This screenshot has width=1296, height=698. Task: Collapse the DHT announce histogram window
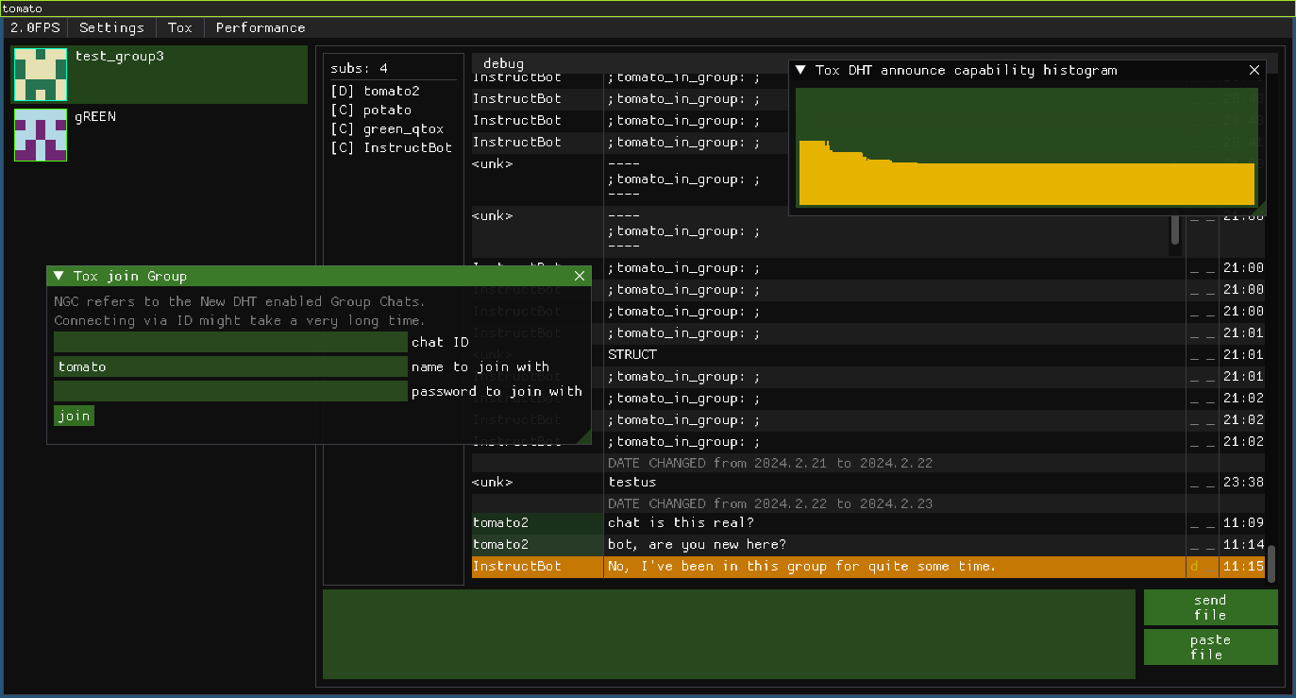(801, 70)
